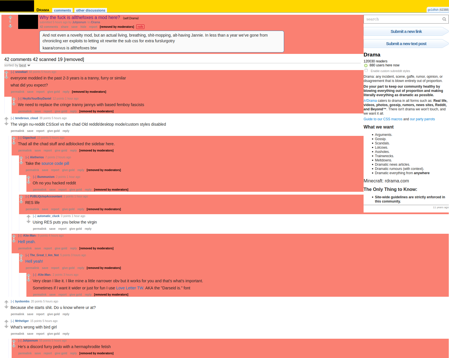The height and width of the screenshot is (358, 449).
Task: Open permalink of Mrtheliger's comment
Action: (x=18, y=334)
